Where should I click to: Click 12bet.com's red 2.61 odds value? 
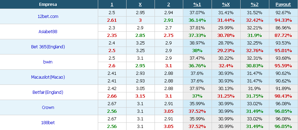(x=112, y=20)
